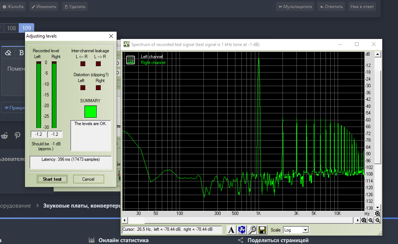This screenshot has height=244, width=398.
Task: Share via the Pinterest icon
Action: (x=17, y=135)
